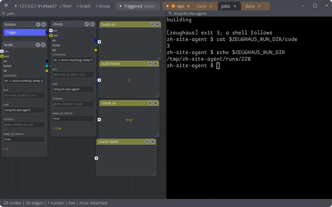Grab the /tmp/zh-site-agent terminal drag handle
Viewport: 332px width, 207px height.
pyautogui.click(x=170, y=13)
